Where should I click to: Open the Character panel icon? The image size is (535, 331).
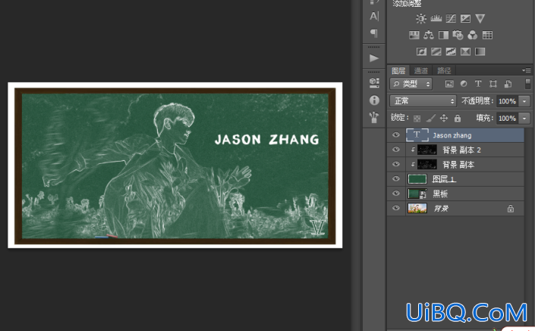point(374,16)
